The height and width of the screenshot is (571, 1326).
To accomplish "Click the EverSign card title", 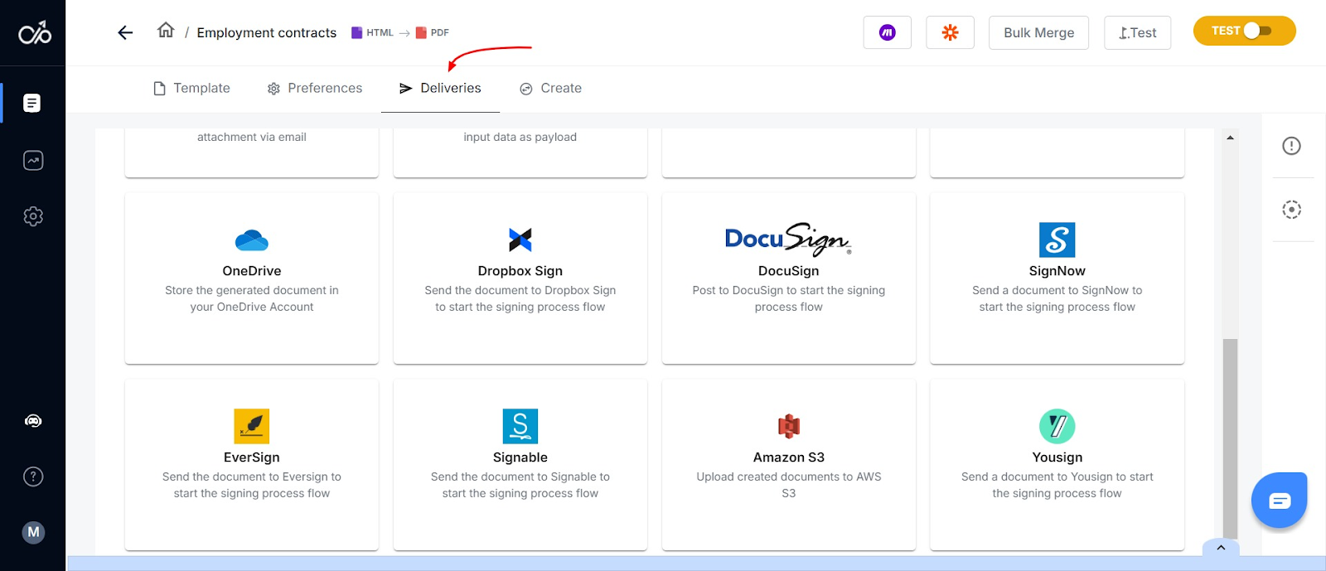I will tap(252, 457).
